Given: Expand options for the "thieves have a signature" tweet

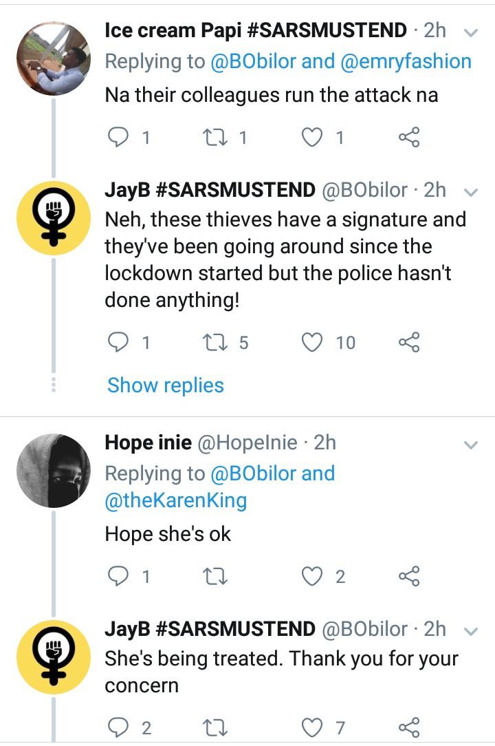Looking at the screenshot, I should (471, 191).
